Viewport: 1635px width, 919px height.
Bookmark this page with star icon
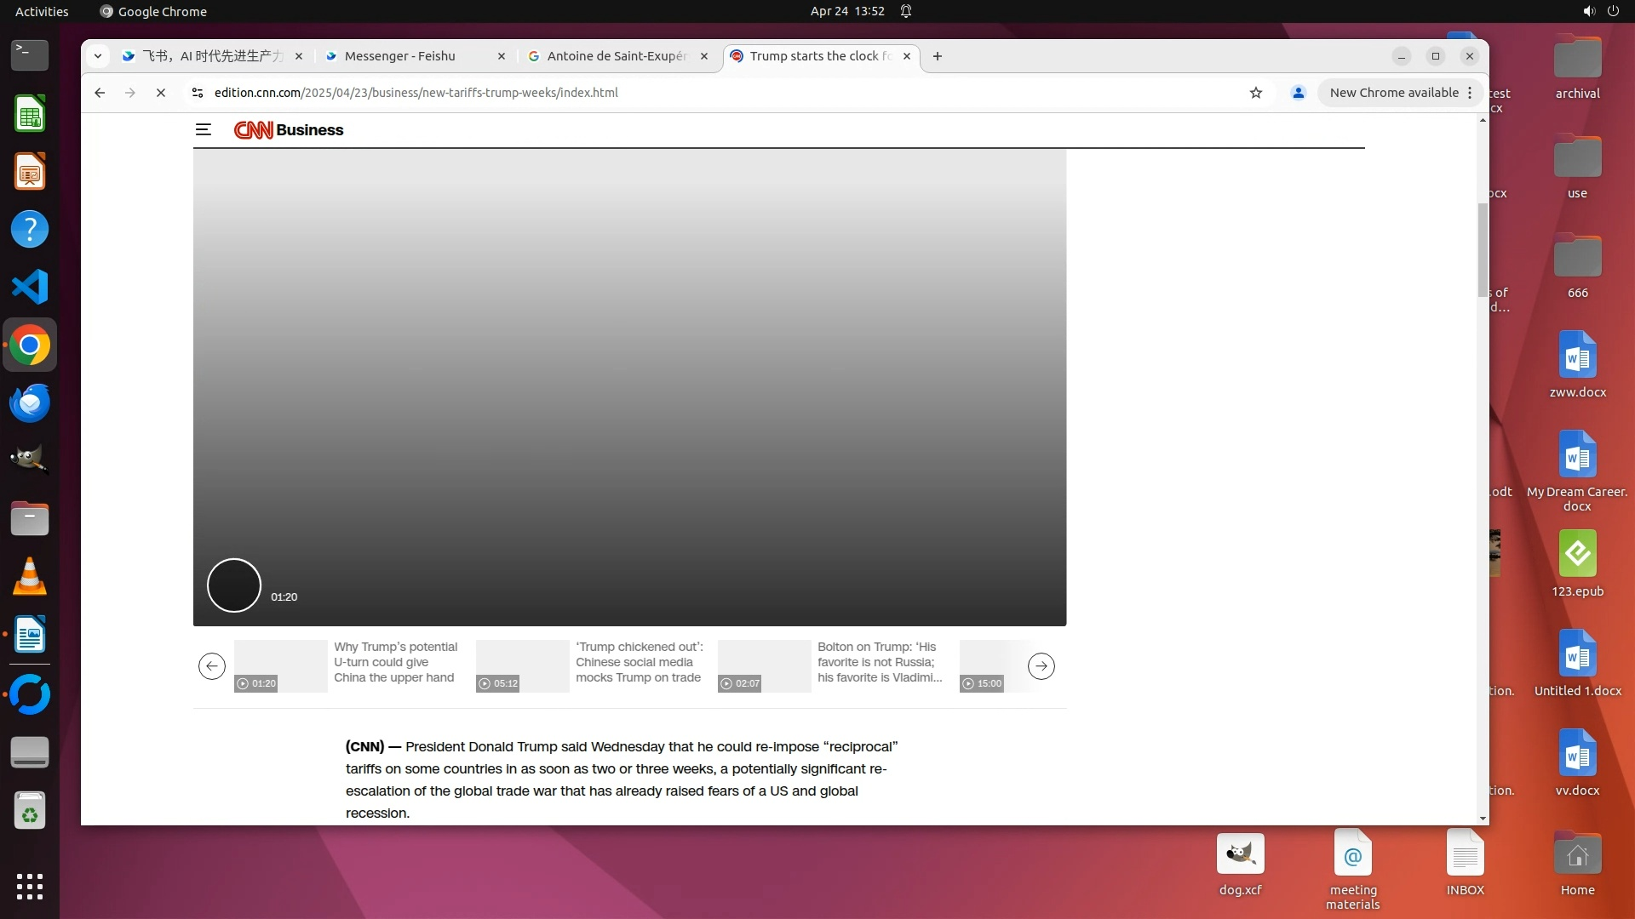[1255, 93]
